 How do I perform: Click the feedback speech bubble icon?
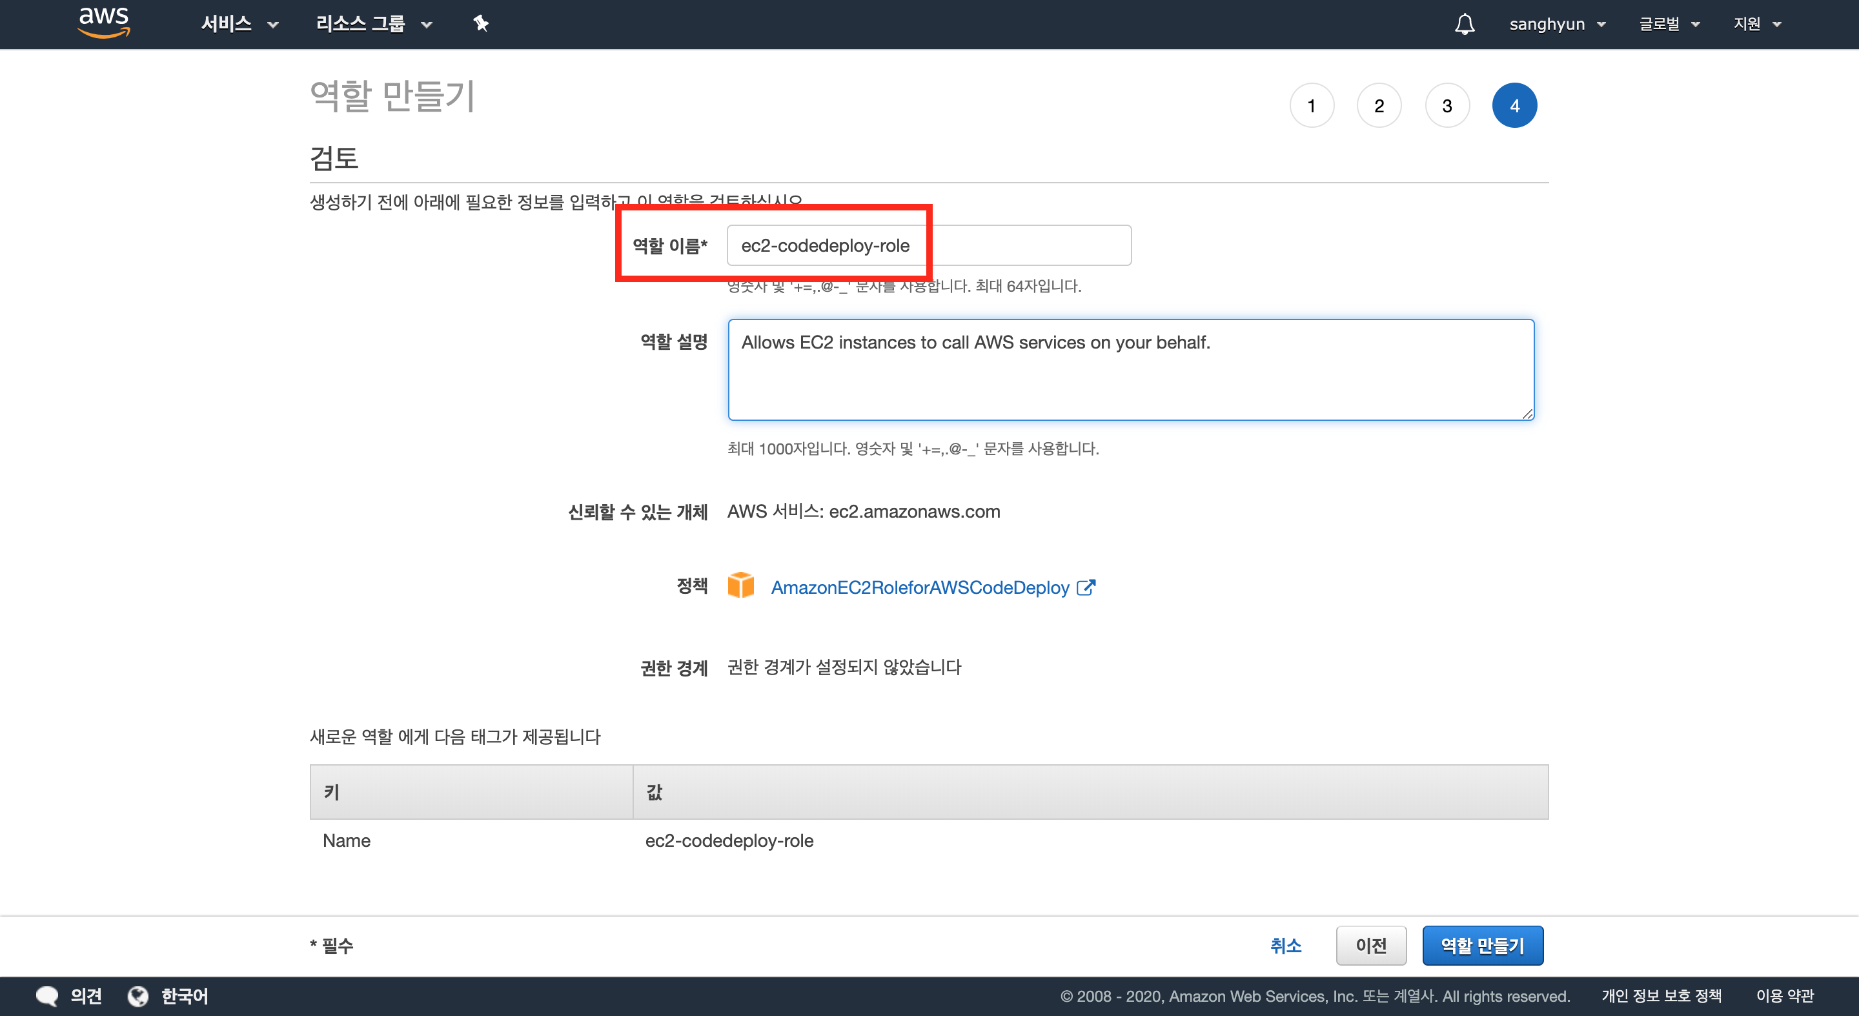click(47, 996)
